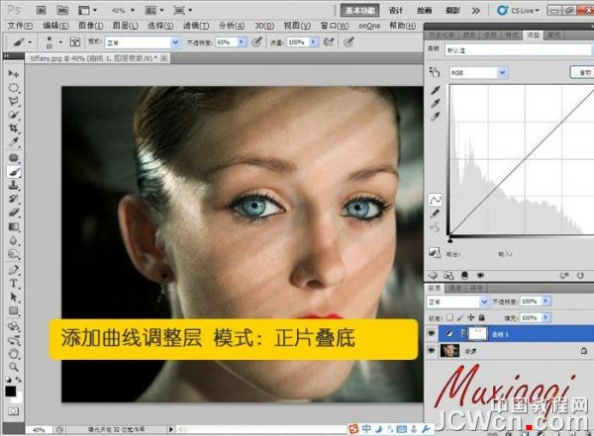The height and width of the screenshot is (436, 594).
Task: Click the Curves 1 layer mask thumbnail
Action: coord(479,334)
